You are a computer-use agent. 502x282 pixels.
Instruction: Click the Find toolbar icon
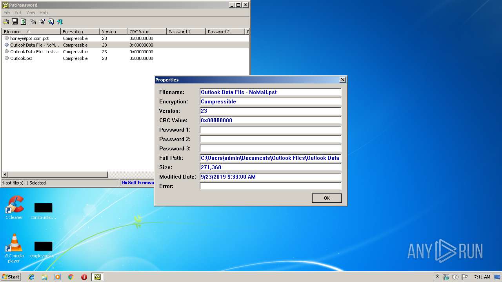tap(51, 22)
